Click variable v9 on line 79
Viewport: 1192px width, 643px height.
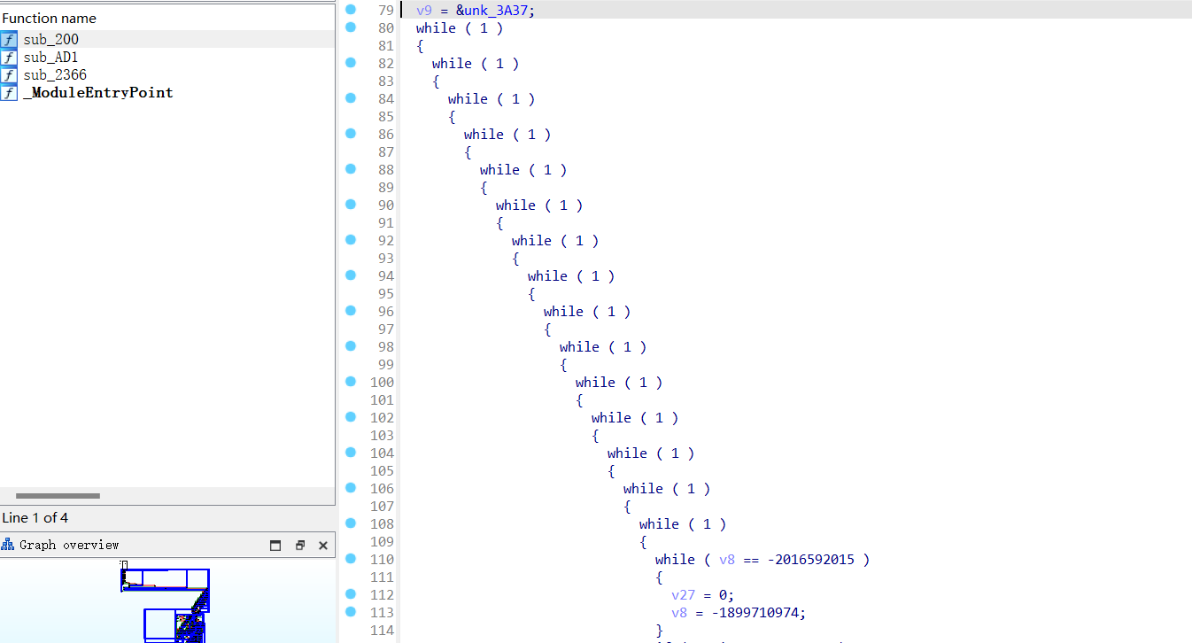(424, 11)
